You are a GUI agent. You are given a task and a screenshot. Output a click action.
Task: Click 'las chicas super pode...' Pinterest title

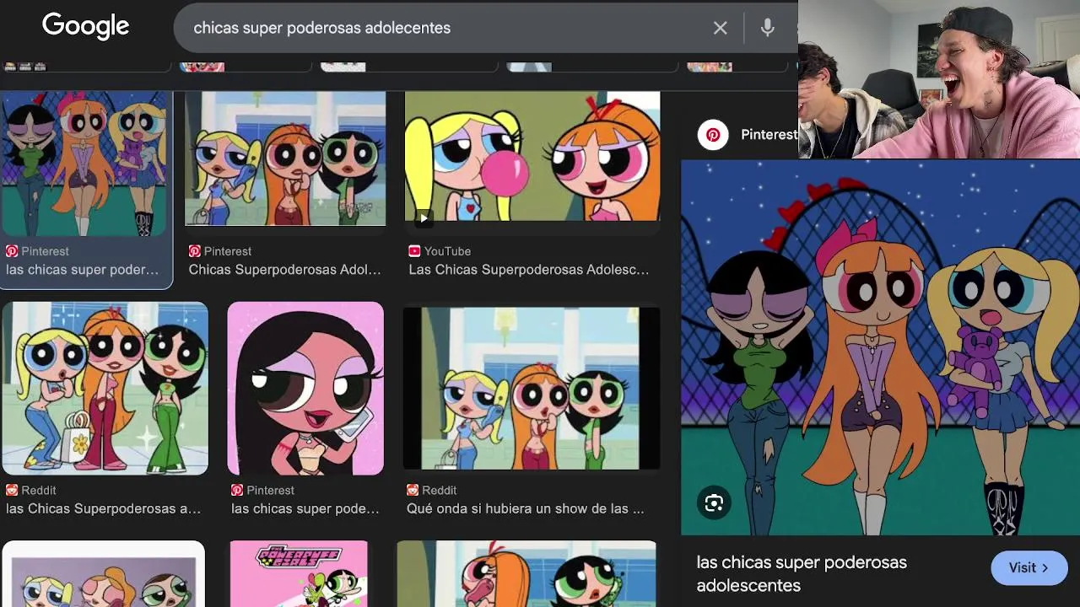305,508
